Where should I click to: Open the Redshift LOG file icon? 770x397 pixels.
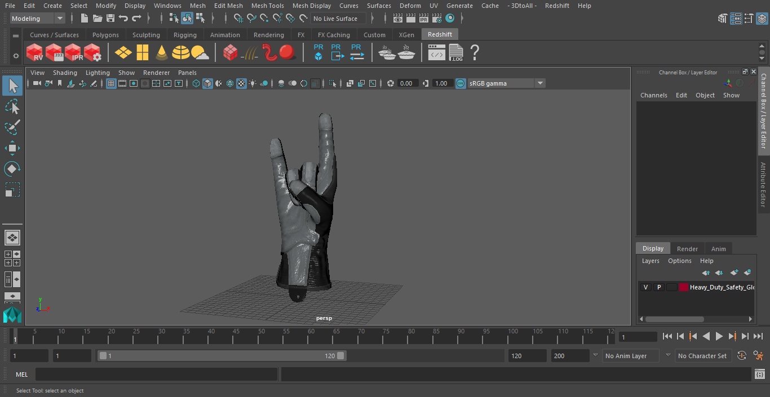455,52
